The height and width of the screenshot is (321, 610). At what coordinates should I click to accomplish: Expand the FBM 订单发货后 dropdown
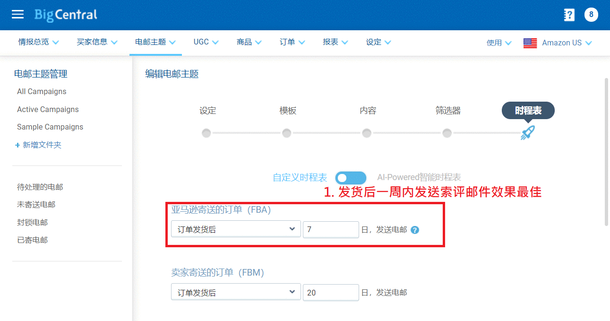click(x=236, y=293)
